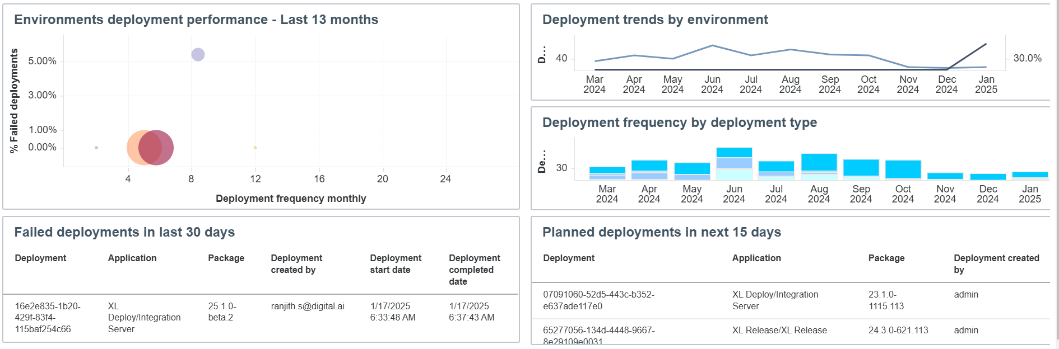Click the Aug 2024 bar in deployment frequency chart
The width and height of the screenshot is (1059, 349).
(x=819, y=167)
